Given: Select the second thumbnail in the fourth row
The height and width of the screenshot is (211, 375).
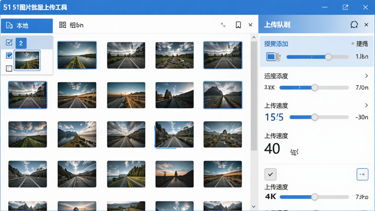Looking at the screenshot, I should pyautogui.click(x=77, y=174).
